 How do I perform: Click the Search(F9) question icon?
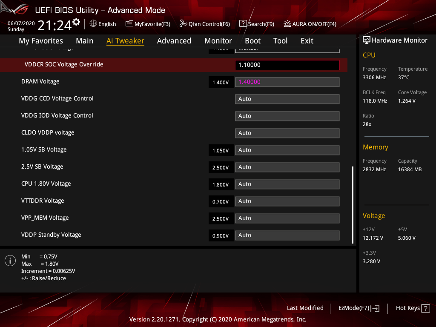(x=243, y=24)
